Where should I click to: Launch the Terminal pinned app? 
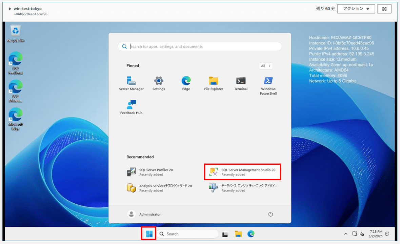tap(241, 83)
